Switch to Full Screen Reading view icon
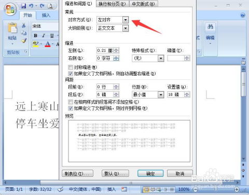Image resolution: width=249 pixels, height=195 pixels. pos(153,190)
